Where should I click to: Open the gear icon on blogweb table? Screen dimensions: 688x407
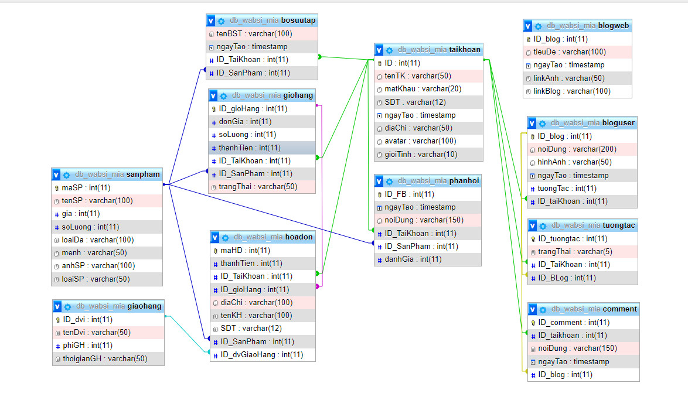point(538,26)
